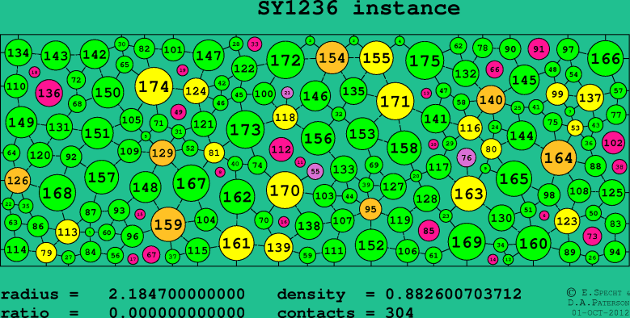The image size is (630, 318).
Task: Click the green circle numbered 168
Action: coord(58,193)
